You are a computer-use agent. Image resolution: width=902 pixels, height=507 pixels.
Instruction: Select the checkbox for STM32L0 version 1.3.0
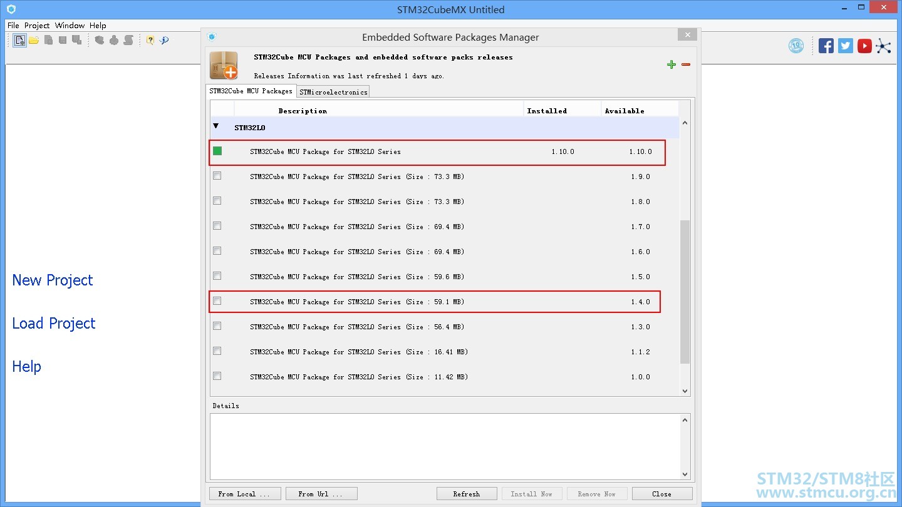tap(217, 326)
